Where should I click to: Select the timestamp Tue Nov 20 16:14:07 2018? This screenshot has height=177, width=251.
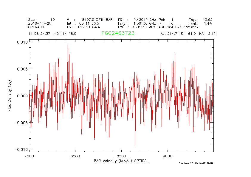coord(196,163)
